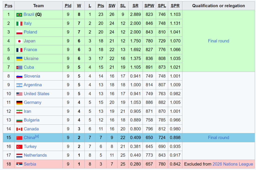This screenshot has height=170, width=256.
Task: Click the Argentina flag icon
Action: click(19, 85)
